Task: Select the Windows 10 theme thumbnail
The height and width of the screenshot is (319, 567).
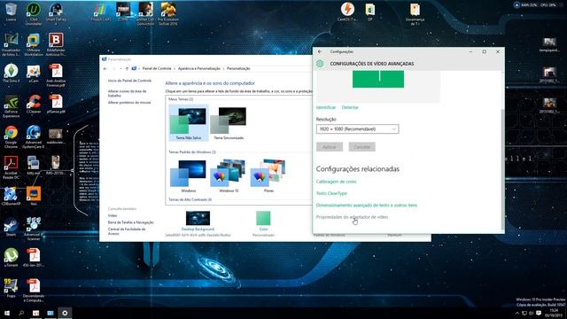Action: [229, 175]
